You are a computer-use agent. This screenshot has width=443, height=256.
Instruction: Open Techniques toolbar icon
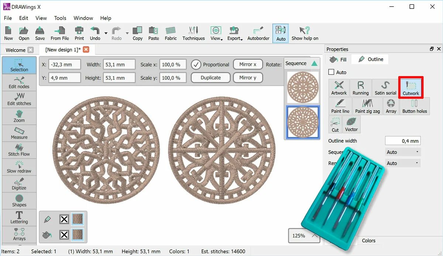193,34
